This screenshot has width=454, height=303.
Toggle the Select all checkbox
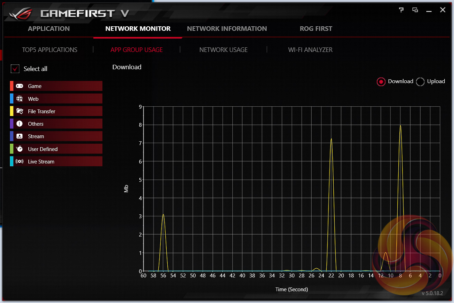click(15, 69)
